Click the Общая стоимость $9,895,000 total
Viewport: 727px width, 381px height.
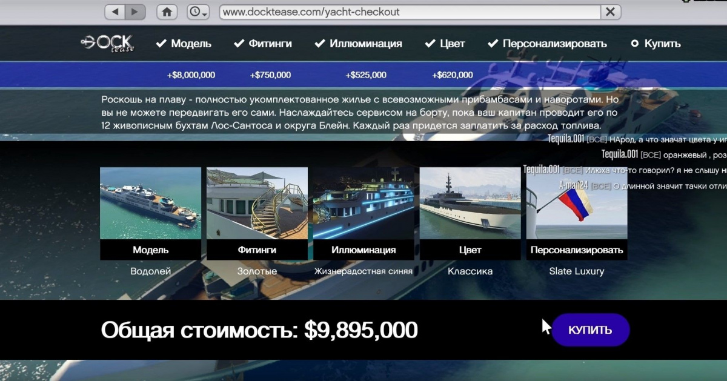[x=259, y=330]
